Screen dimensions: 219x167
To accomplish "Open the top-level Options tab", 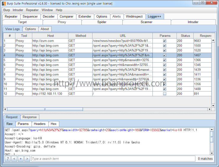I will click(102, 17).
